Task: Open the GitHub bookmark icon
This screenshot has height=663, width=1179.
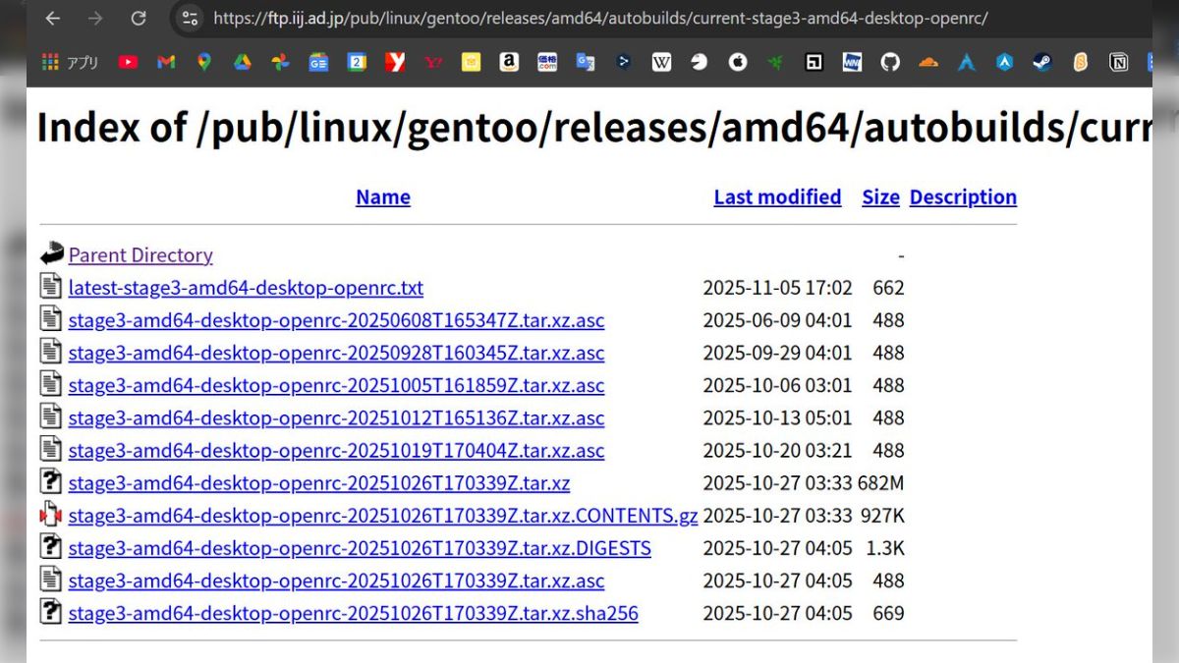Action: 890,62
